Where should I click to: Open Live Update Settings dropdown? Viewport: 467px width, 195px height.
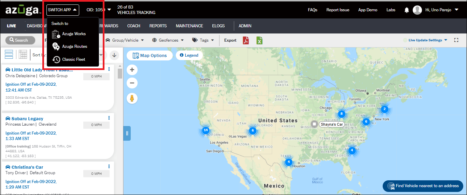[428, 40]
